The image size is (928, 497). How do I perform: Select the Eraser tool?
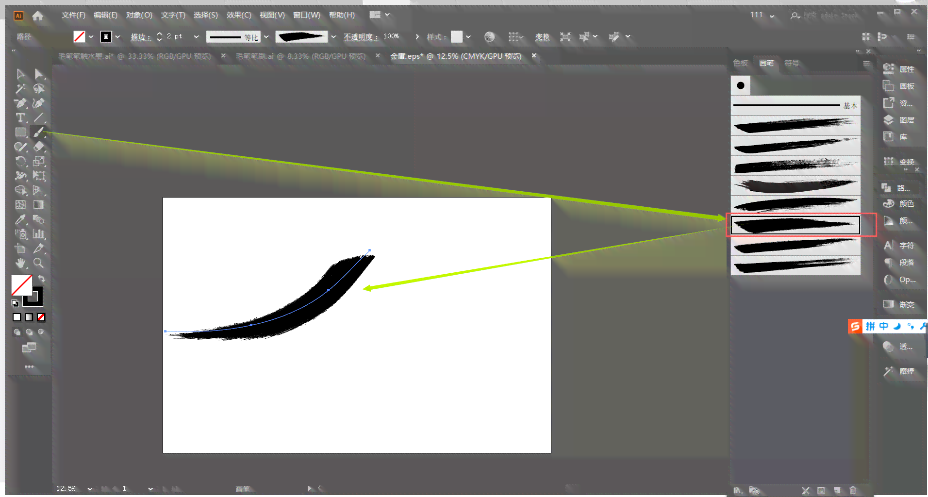coord(39,147)
